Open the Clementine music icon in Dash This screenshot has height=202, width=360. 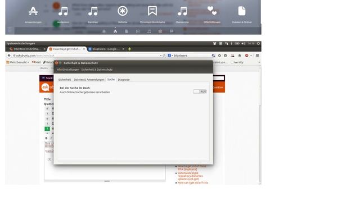pyautogui.click(x=182, y=11)
